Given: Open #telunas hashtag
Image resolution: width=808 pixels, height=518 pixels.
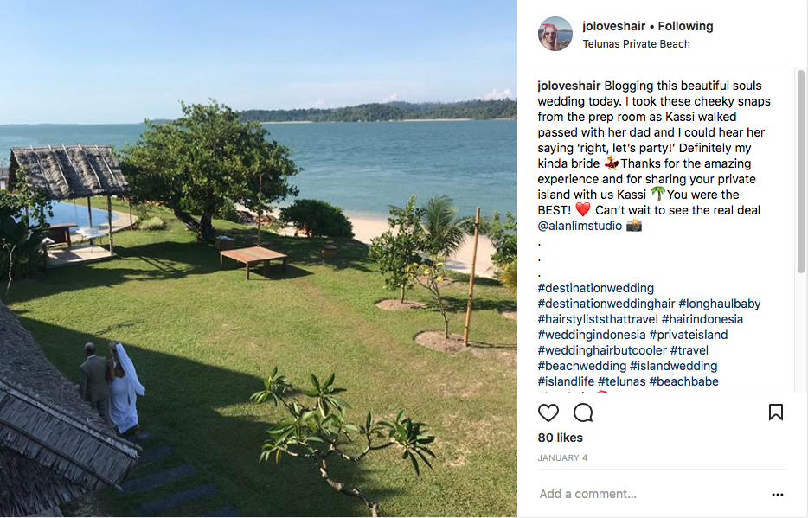Looking at the screenshot, I should tap(621, 381).
